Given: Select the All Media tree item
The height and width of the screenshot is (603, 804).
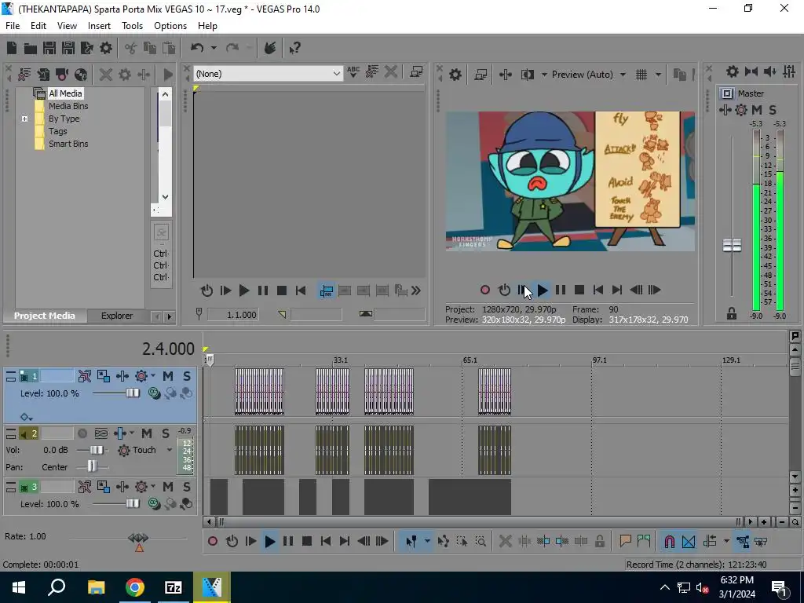Looking at the screenshot, I should pyautogui.click(x=65, y=93).
